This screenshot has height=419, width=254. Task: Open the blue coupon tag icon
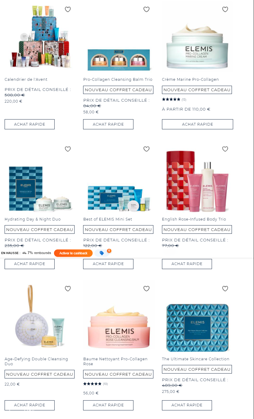click(102, 253)
